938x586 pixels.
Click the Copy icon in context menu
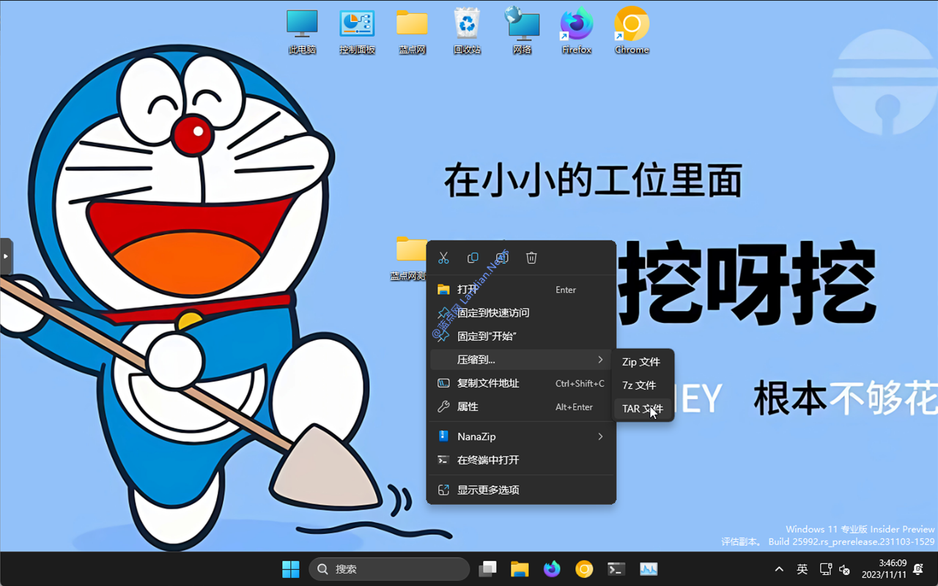pos(473,258)
